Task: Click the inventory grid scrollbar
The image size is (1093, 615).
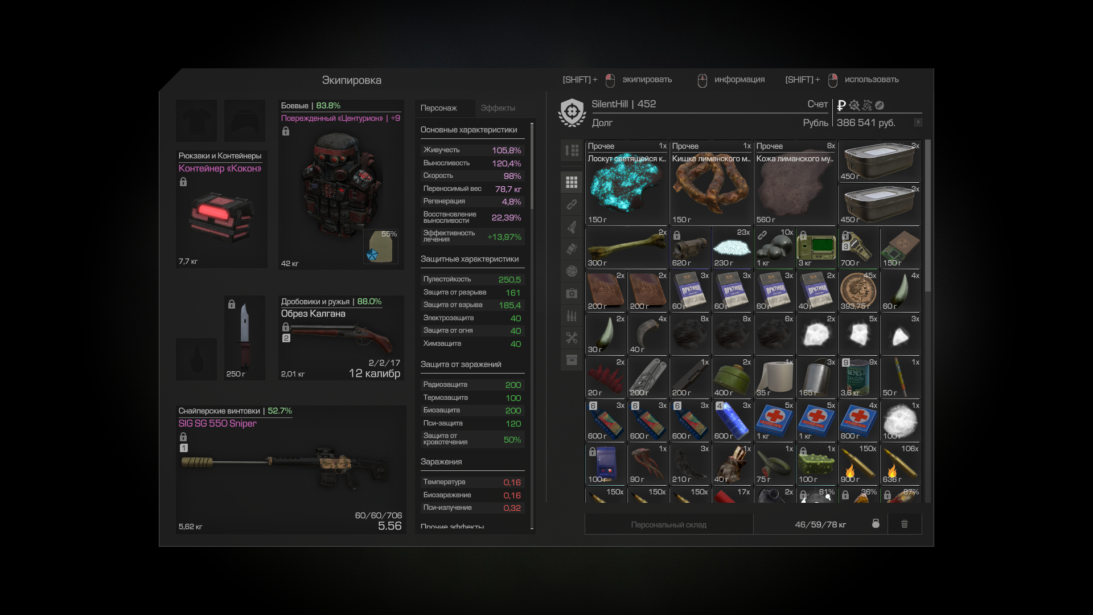Action: [x=928, y=216]
